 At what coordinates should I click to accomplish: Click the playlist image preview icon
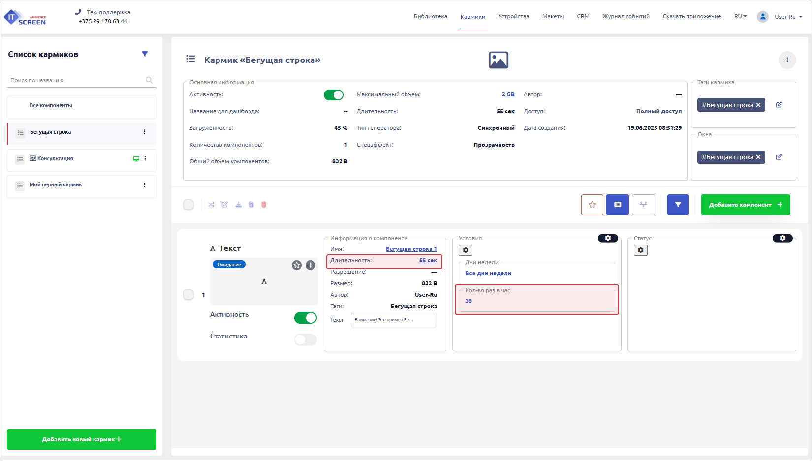(498, 60)
